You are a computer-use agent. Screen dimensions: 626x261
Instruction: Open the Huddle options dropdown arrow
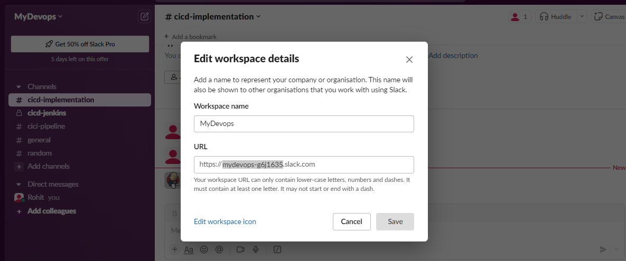pyautogui.click(x=582, y=16)
